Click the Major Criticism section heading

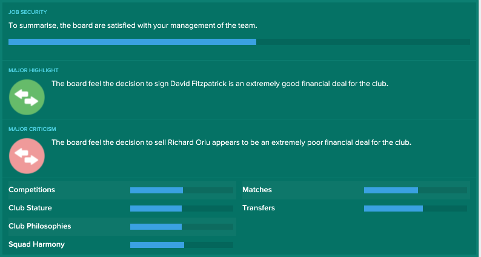click(32, 129)
